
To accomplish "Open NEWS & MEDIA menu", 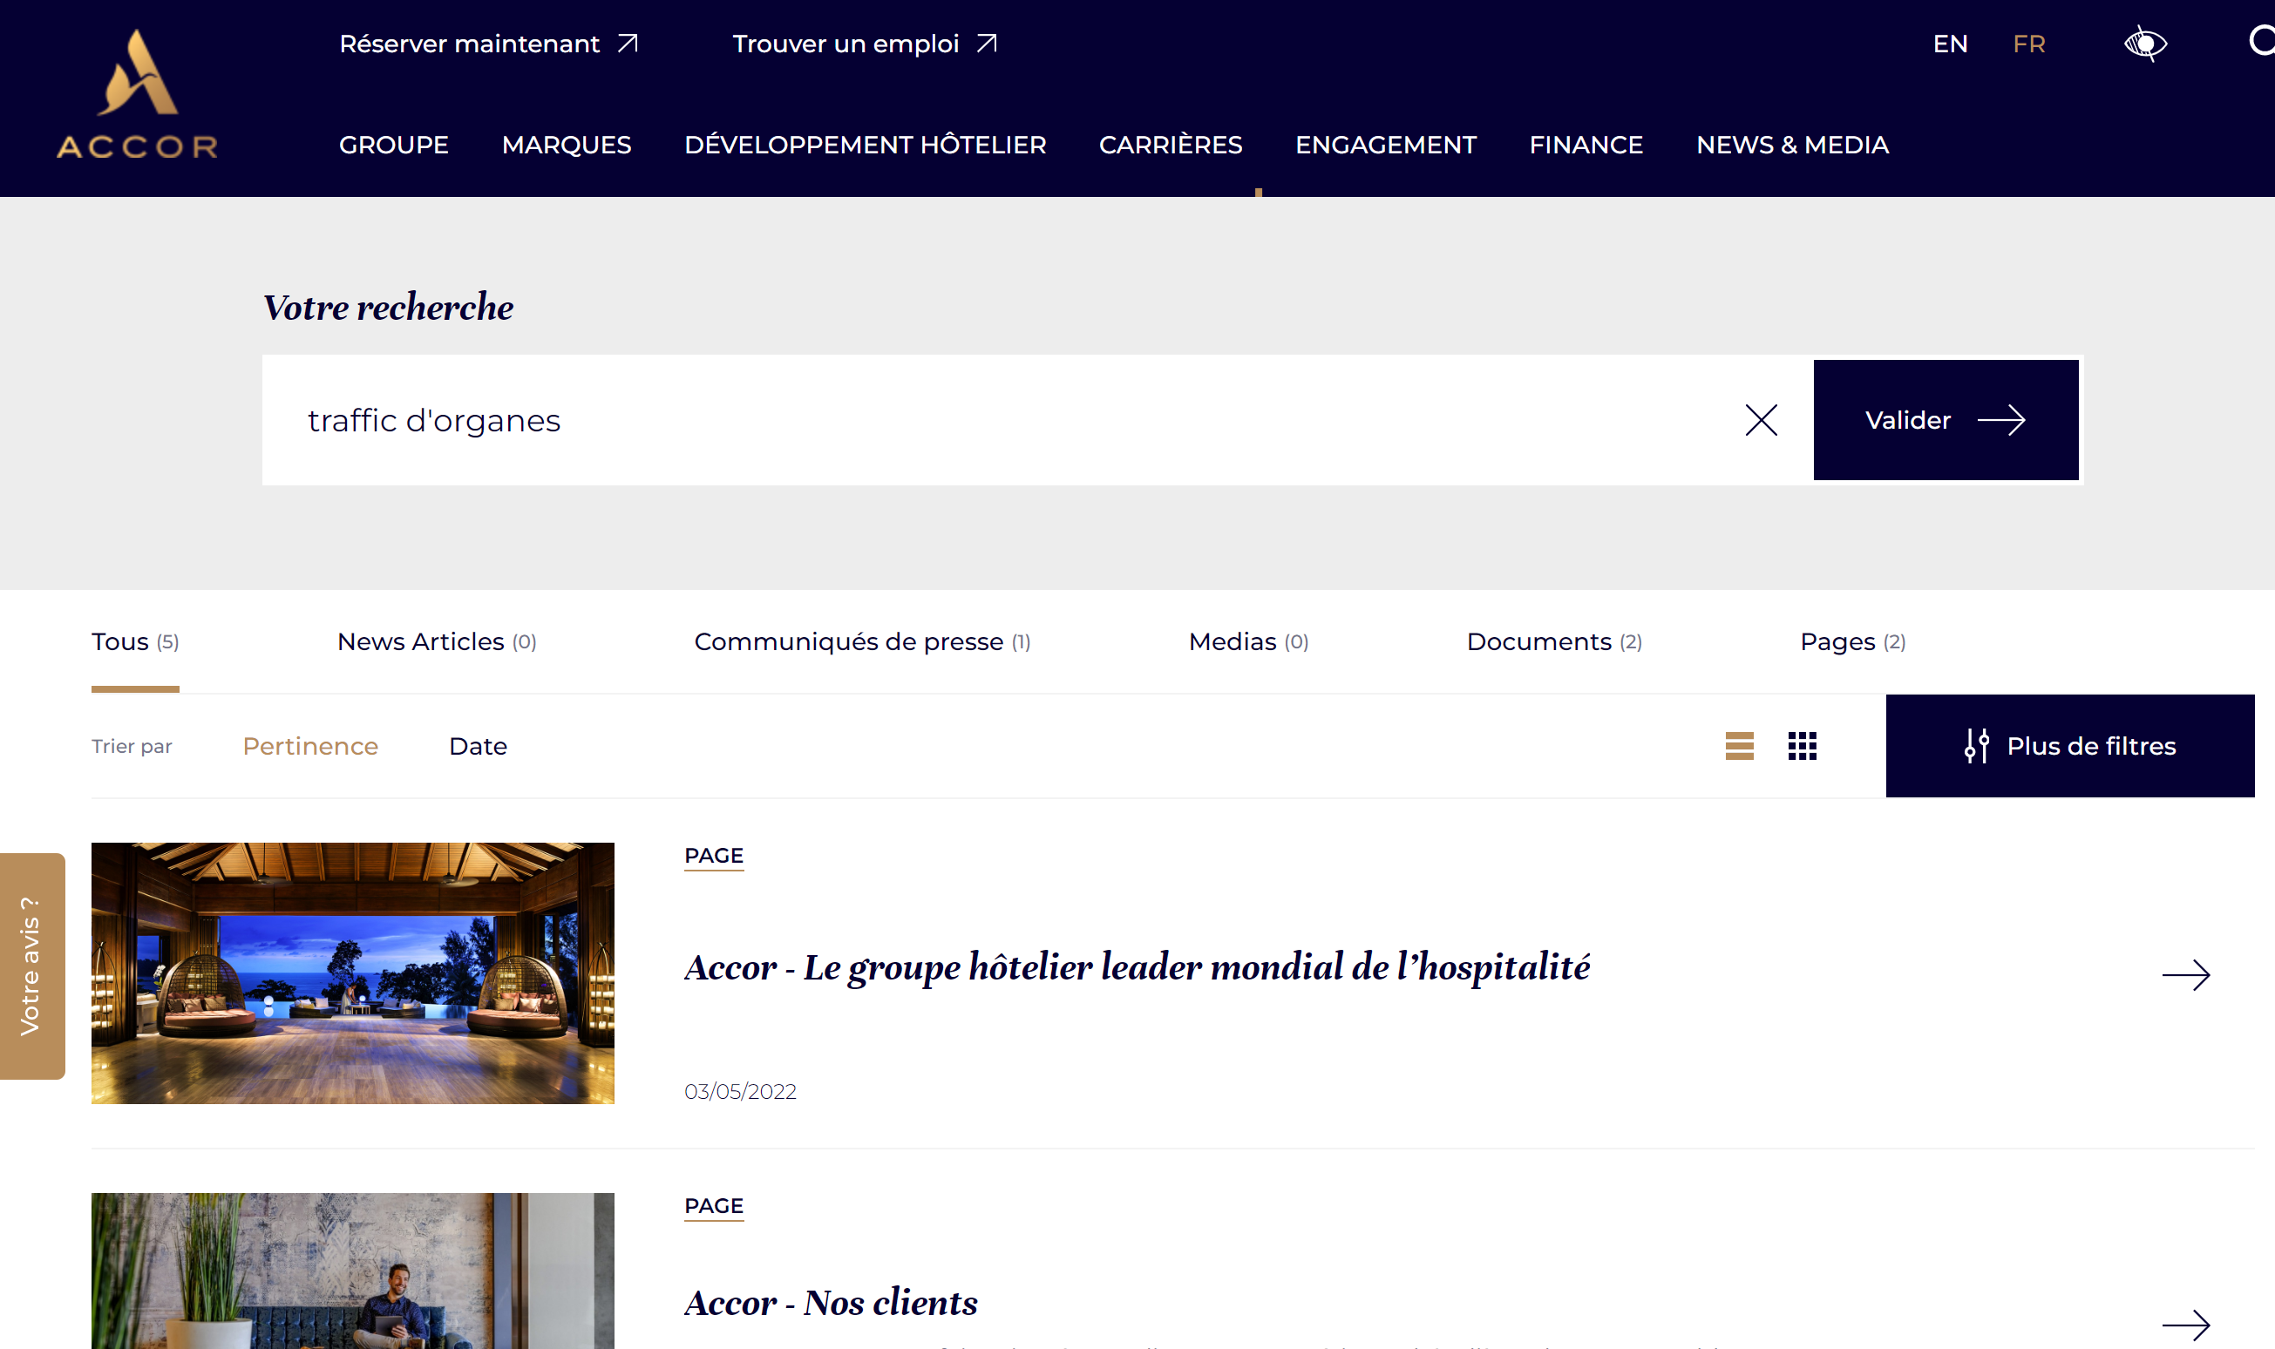I will 1792,145.
